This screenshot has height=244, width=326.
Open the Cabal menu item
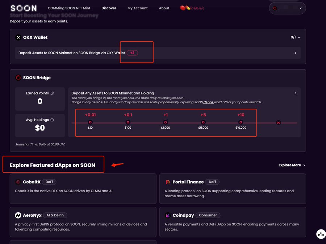192,8
